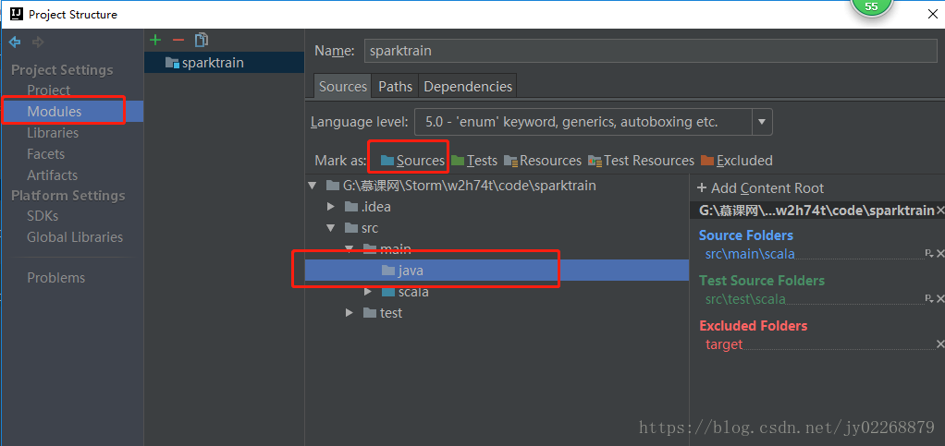Image resolution: width=945 pixels, height=446 pixels.
Task: Remove the selected module with the minus icon
Action: coord(178,41)
